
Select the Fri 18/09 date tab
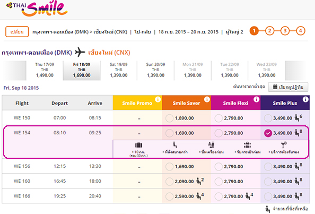[x=82, y=70]
